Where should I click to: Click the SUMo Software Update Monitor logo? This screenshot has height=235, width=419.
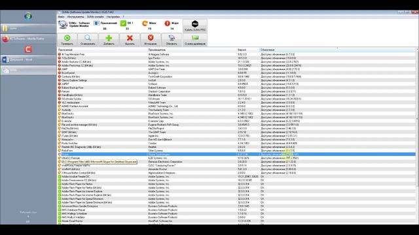point(63,25)
